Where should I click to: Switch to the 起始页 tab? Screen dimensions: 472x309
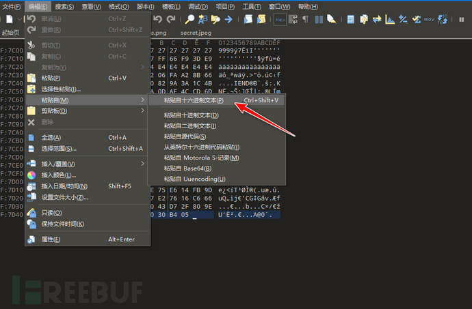pos(10,33)
